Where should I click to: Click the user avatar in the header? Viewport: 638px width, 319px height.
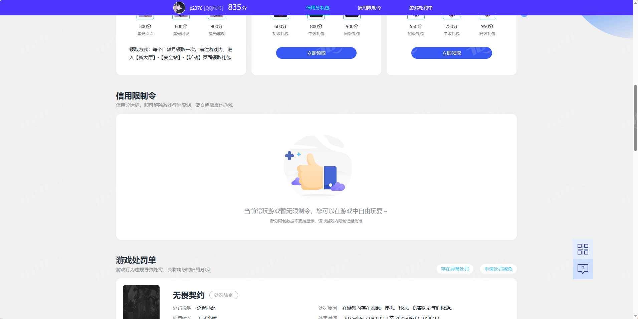pos(179,7)
